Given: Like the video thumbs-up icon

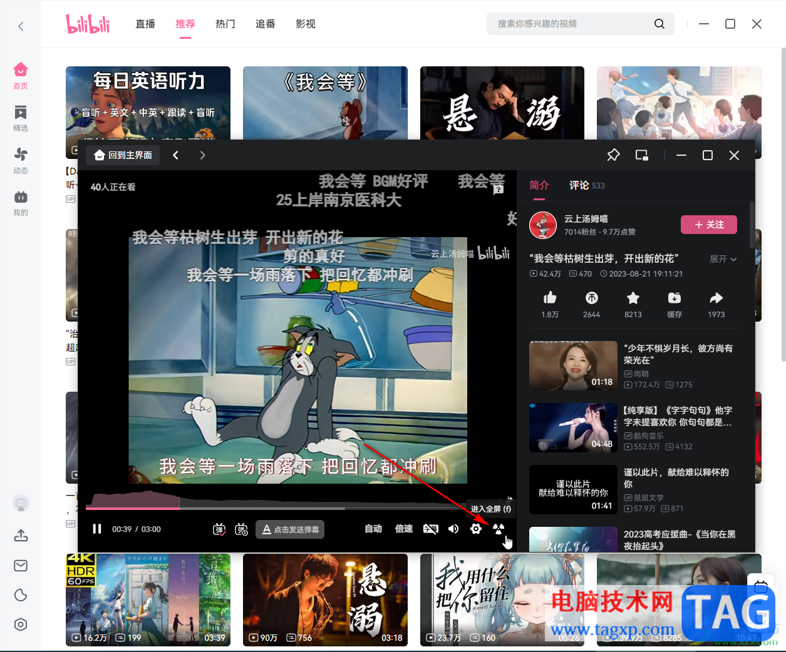Looking at the screenshot, I should (550, 298).
